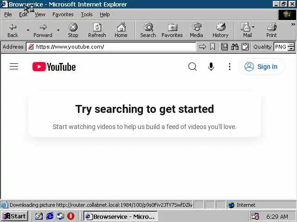Click the Forward toolbar button
Screen dimensions: 297x222
pos(43,30)
